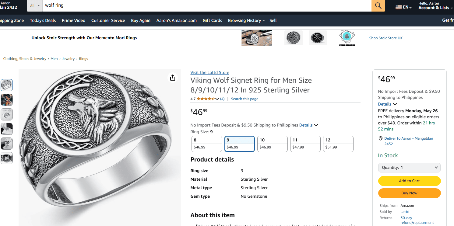Click the share icon on product image
Image resolution: width=454 pixels, height=226 pixels.
[173, 78]
